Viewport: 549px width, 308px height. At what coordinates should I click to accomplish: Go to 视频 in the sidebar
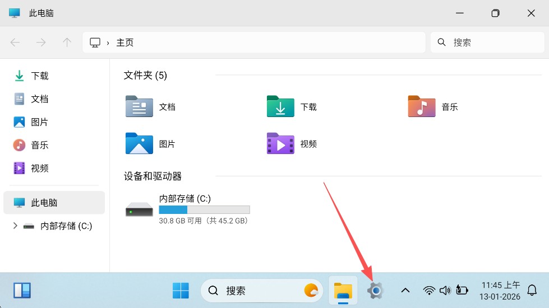point(39,168)
